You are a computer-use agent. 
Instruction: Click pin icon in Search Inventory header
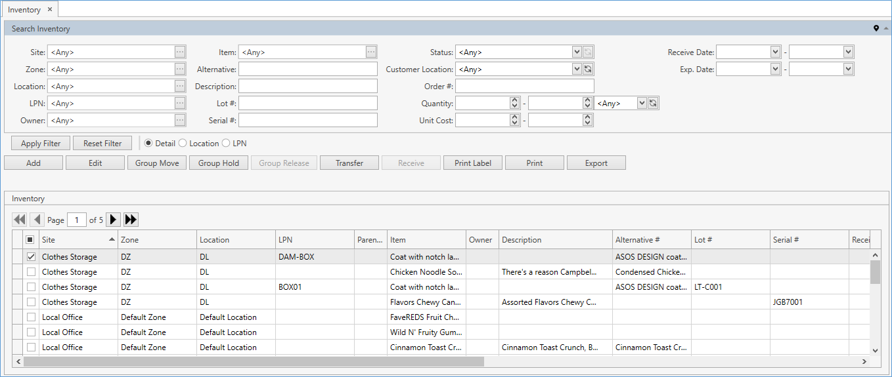tap(876, 29)
